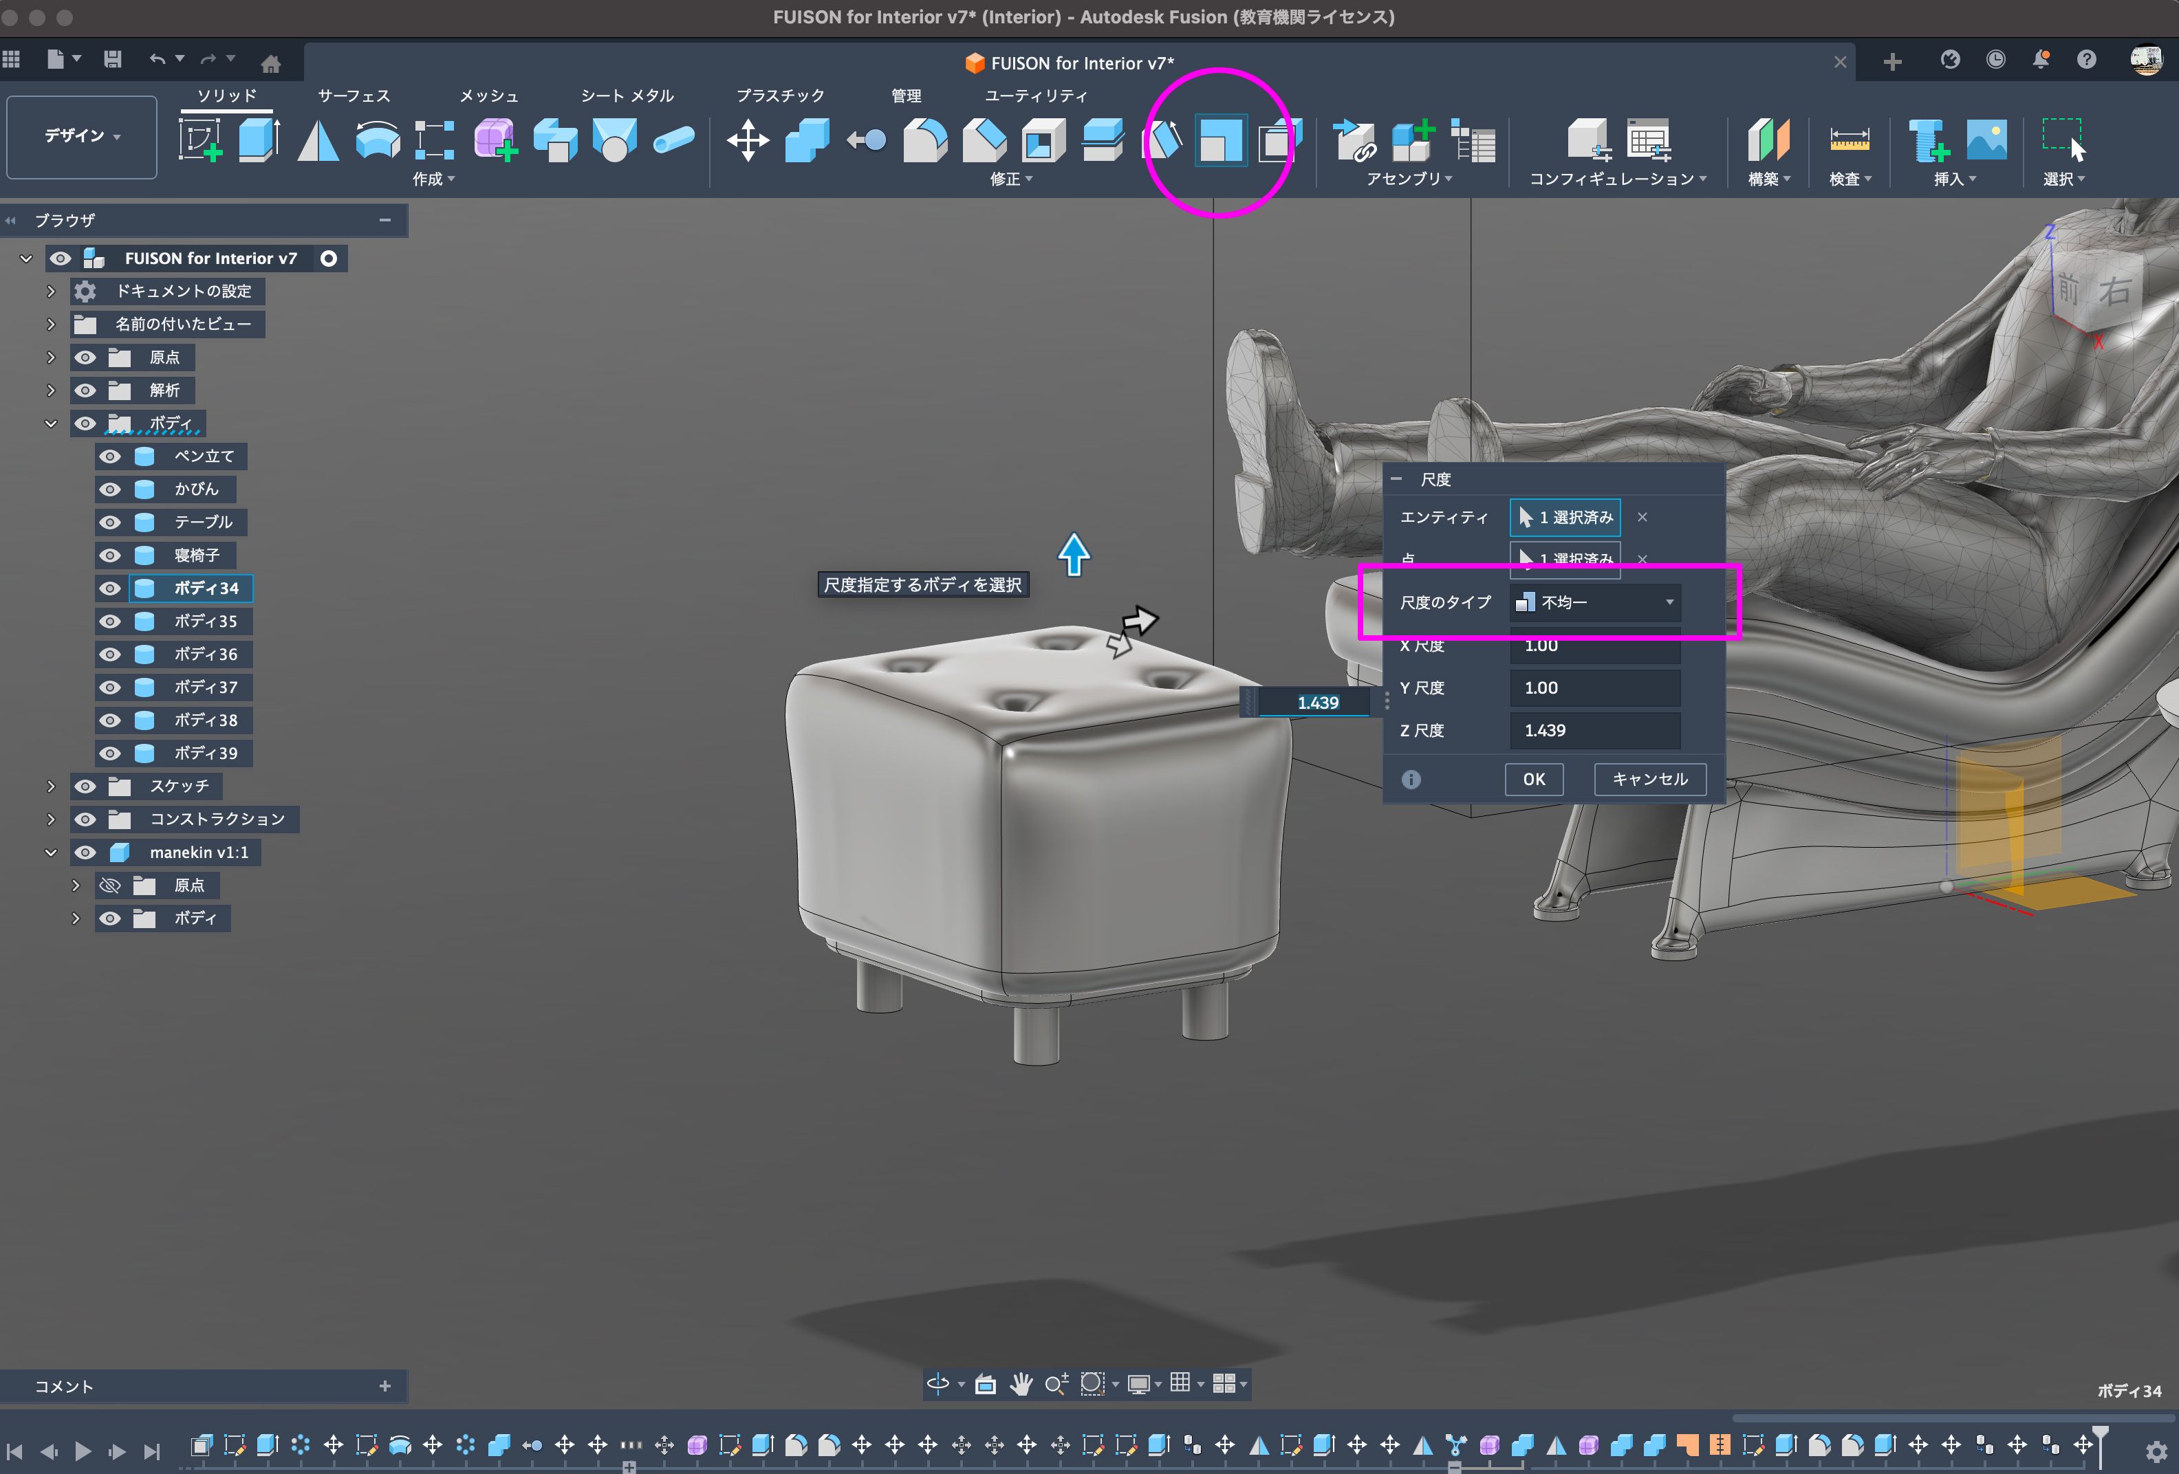Hide the ペン立て body

111,456
